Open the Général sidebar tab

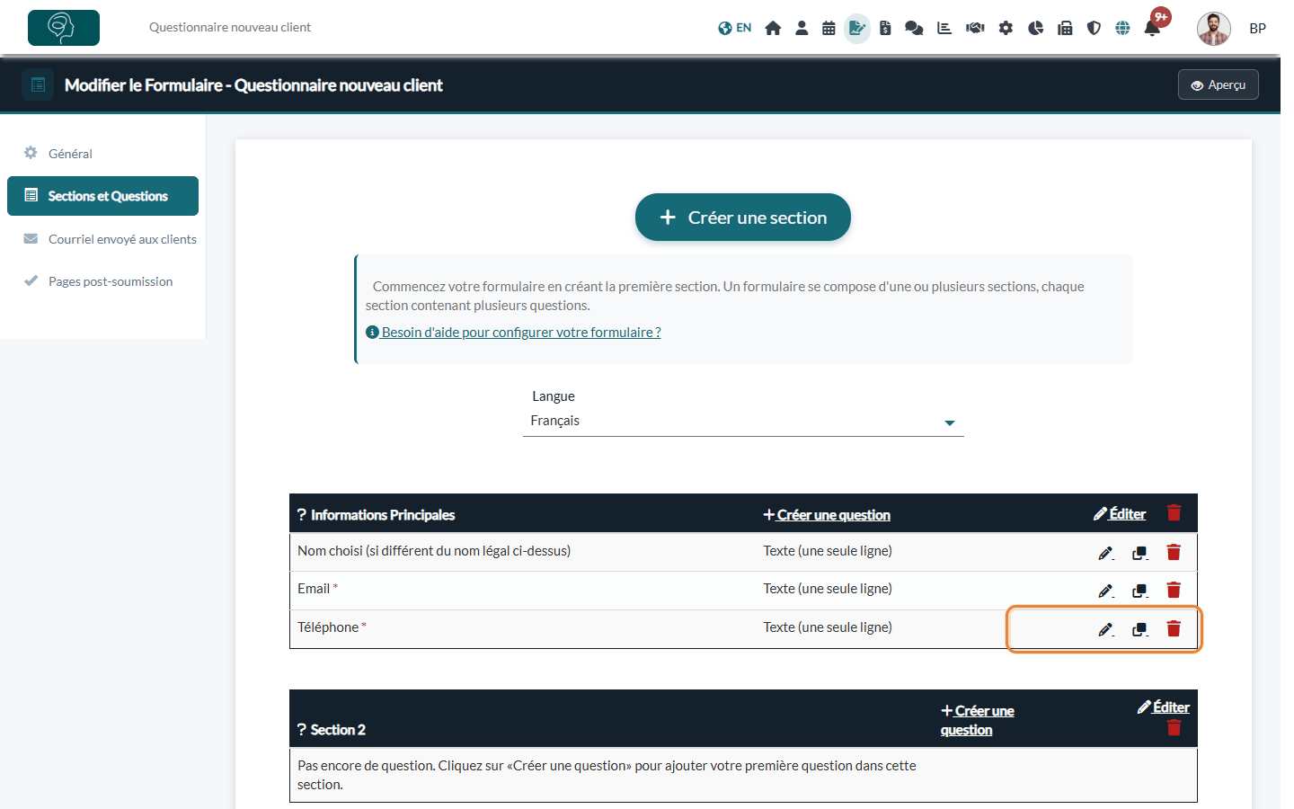[x=102, y=154]
